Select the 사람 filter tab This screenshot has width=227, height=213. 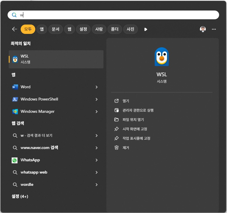[x=99, y=29]
